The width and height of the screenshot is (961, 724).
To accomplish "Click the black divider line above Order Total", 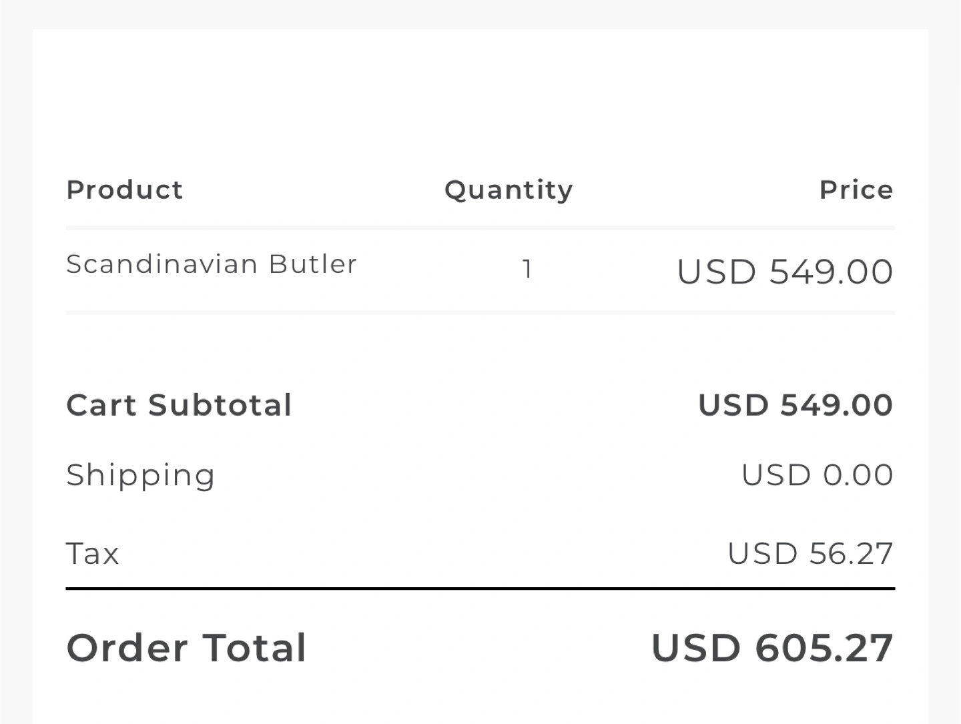I will 480,589.
